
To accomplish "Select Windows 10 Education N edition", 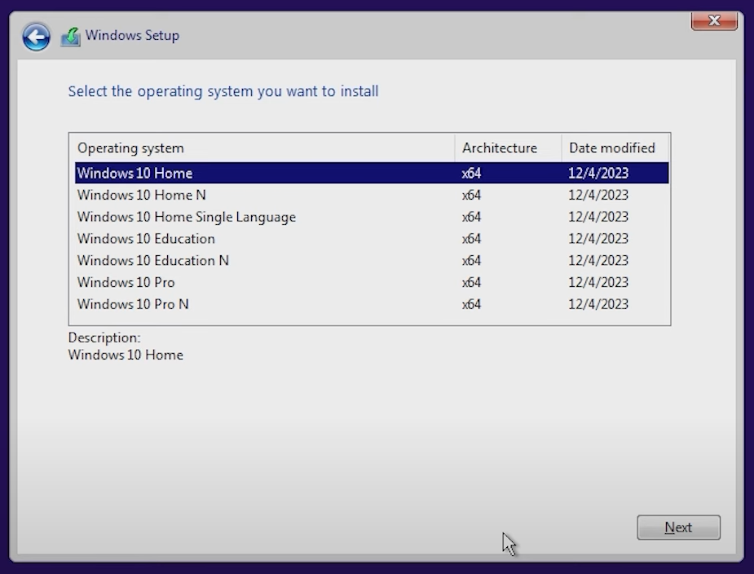I will point(153,260).
